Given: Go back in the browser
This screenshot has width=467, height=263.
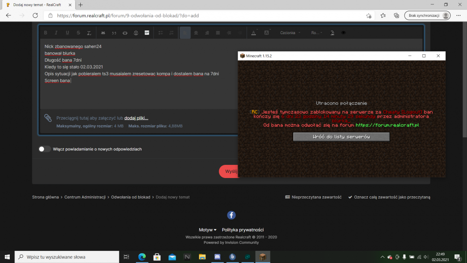Looking at the screenshot, I should pyautogui.click(x=8, y=15).
